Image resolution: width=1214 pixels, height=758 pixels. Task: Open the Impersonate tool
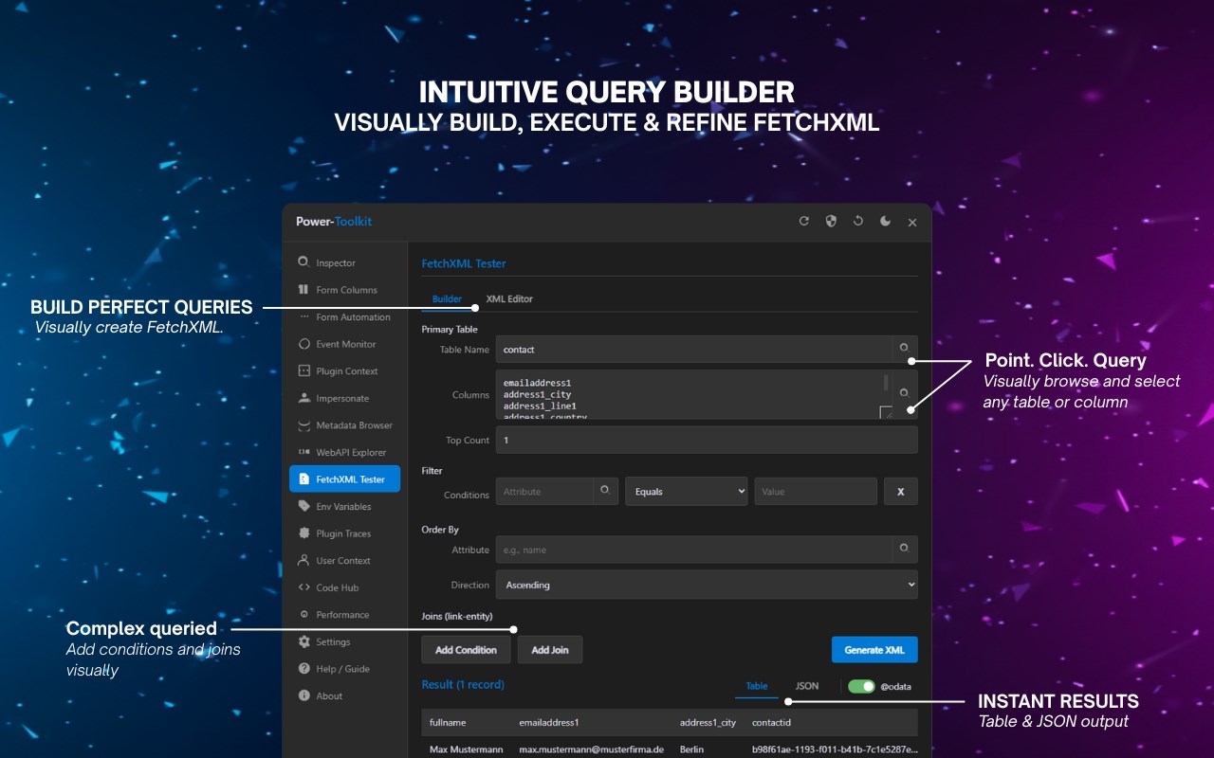pos(344,398)
